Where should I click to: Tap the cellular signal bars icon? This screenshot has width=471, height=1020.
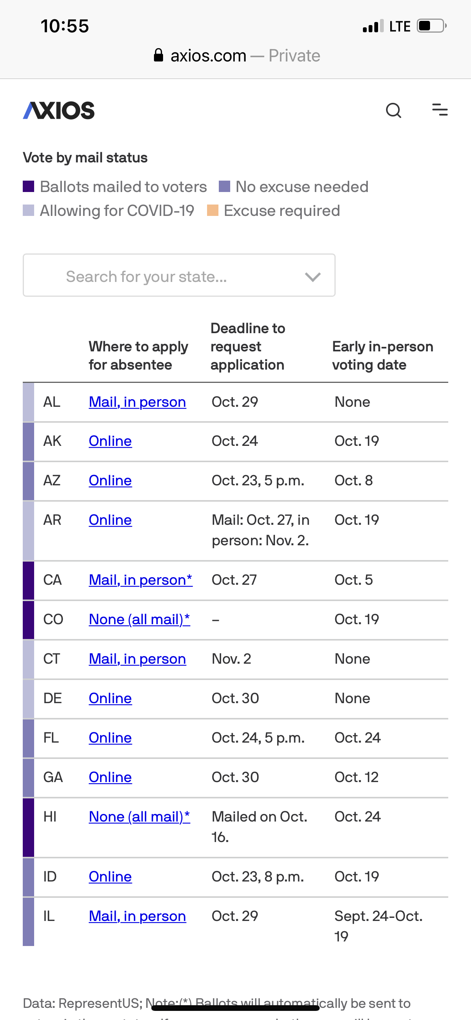373,26
